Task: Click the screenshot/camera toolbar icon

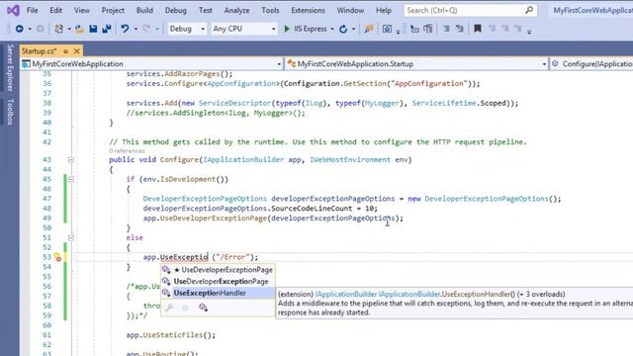Action: [x=387, y=29]
